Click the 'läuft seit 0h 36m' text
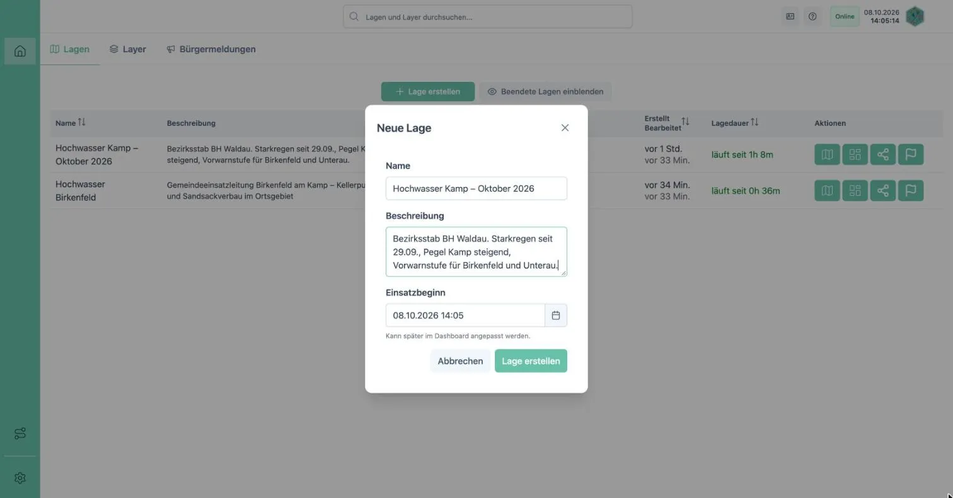The height and width of the screenshot is (498, 953). 746,191
